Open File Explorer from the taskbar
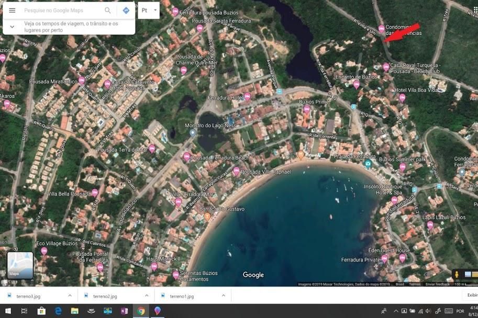Screen dimensions: 478x318 [x=74, y=311]
